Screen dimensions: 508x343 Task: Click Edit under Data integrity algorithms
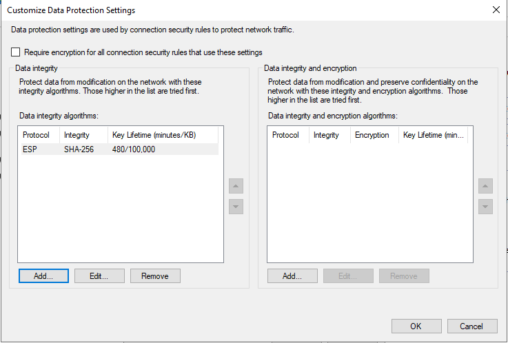pyautogui.click(x=100, y=276)
